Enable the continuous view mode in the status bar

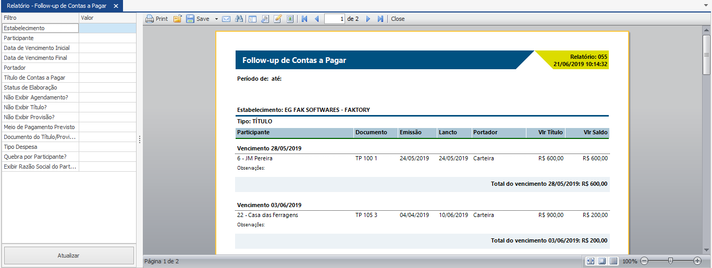tap(613, 261)
